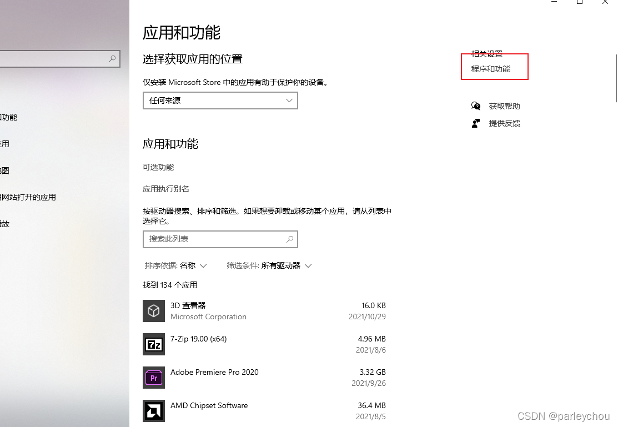Click 3.32 GB size value
The height and width of the screenshot is (427, 618).
point(373,372)
